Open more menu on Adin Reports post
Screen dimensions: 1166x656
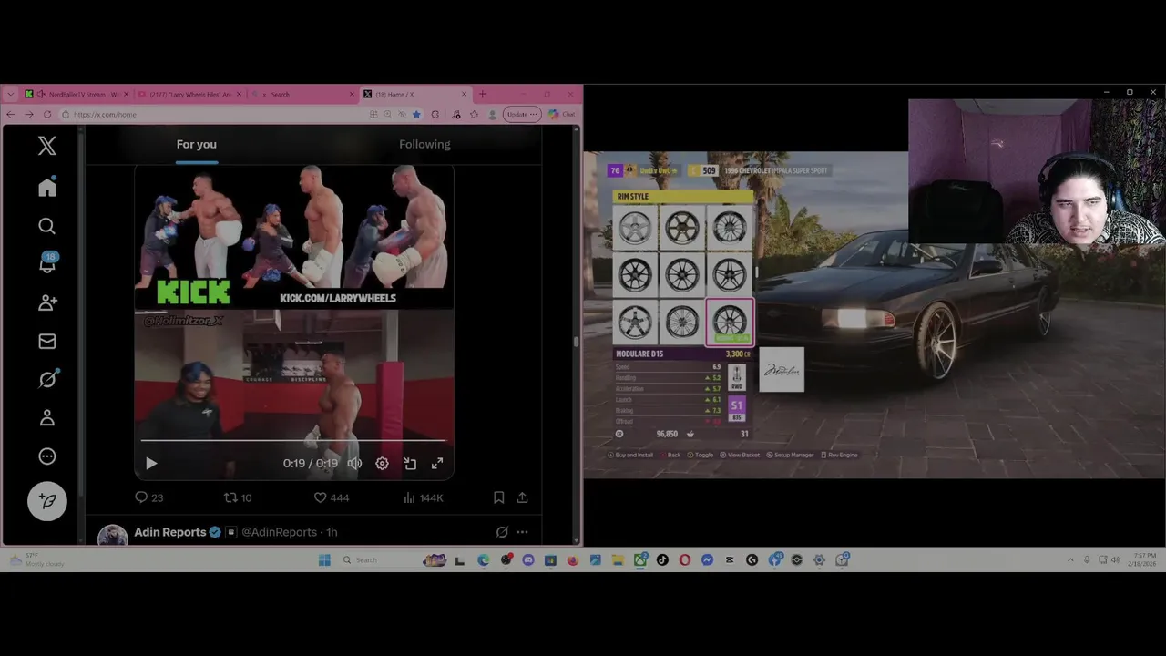point(522,532)
